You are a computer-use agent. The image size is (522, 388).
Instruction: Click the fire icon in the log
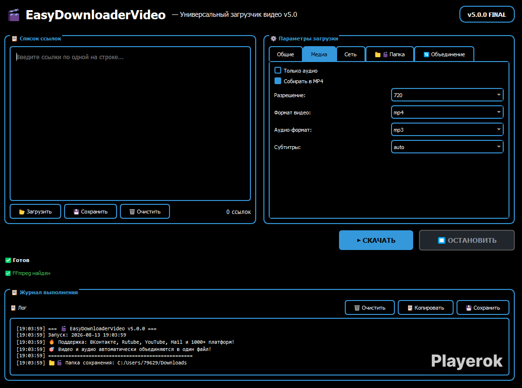click(x=52, y=342)
